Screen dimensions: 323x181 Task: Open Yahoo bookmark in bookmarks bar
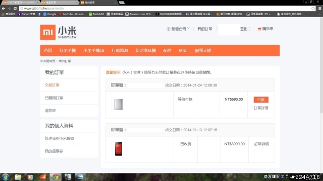(26, 14)
